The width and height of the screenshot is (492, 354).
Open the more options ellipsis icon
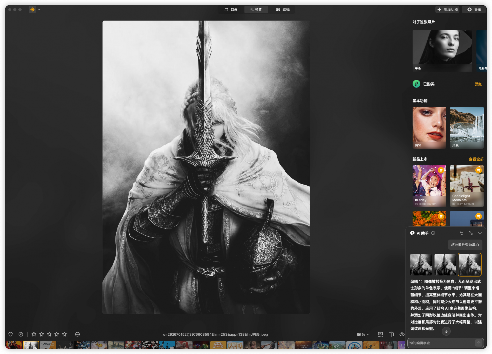click(77, 334)
